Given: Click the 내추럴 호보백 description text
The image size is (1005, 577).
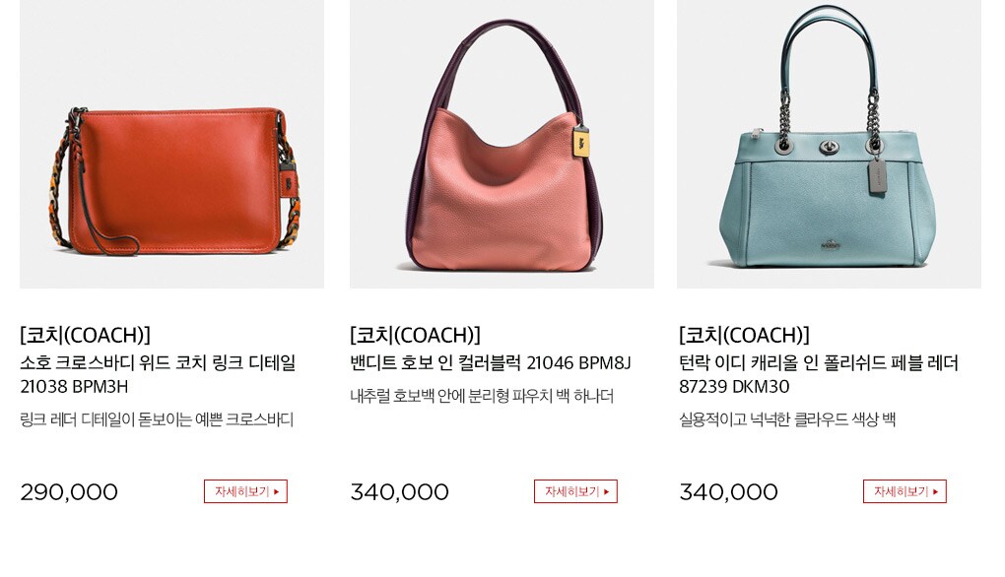Looking at the screenshot, I should coord(482,396).
